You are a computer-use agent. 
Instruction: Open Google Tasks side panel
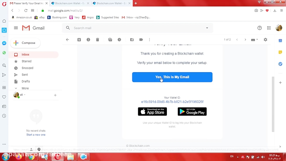pos(280,64)
